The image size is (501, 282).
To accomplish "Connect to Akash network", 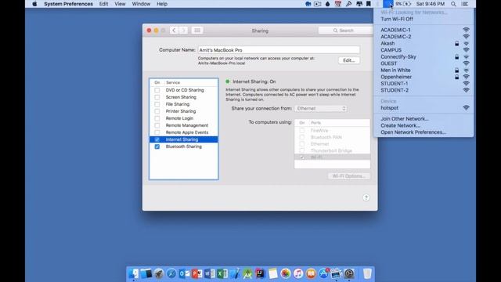I will click(x=424, y=43).
